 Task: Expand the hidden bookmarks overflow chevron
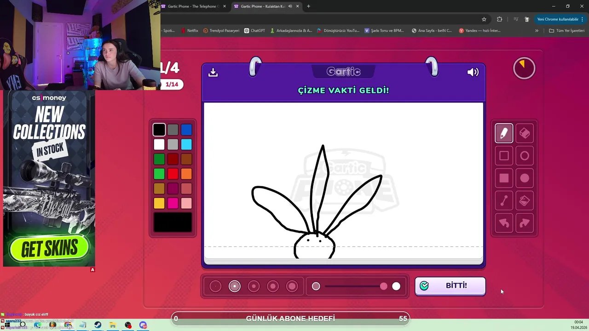(x=537, y=31)
